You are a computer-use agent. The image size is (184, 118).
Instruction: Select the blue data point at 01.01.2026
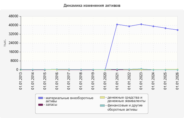tap(177, 30)
